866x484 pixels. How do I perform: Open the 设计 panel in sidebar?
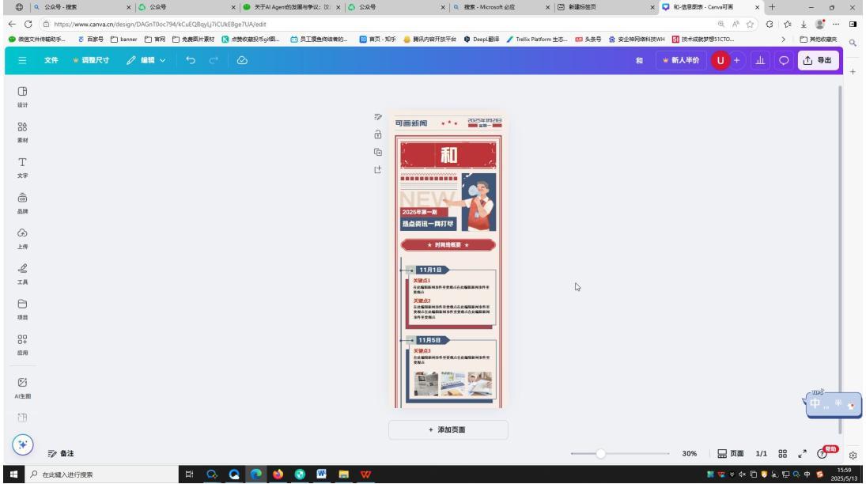(x=22, y=97)
